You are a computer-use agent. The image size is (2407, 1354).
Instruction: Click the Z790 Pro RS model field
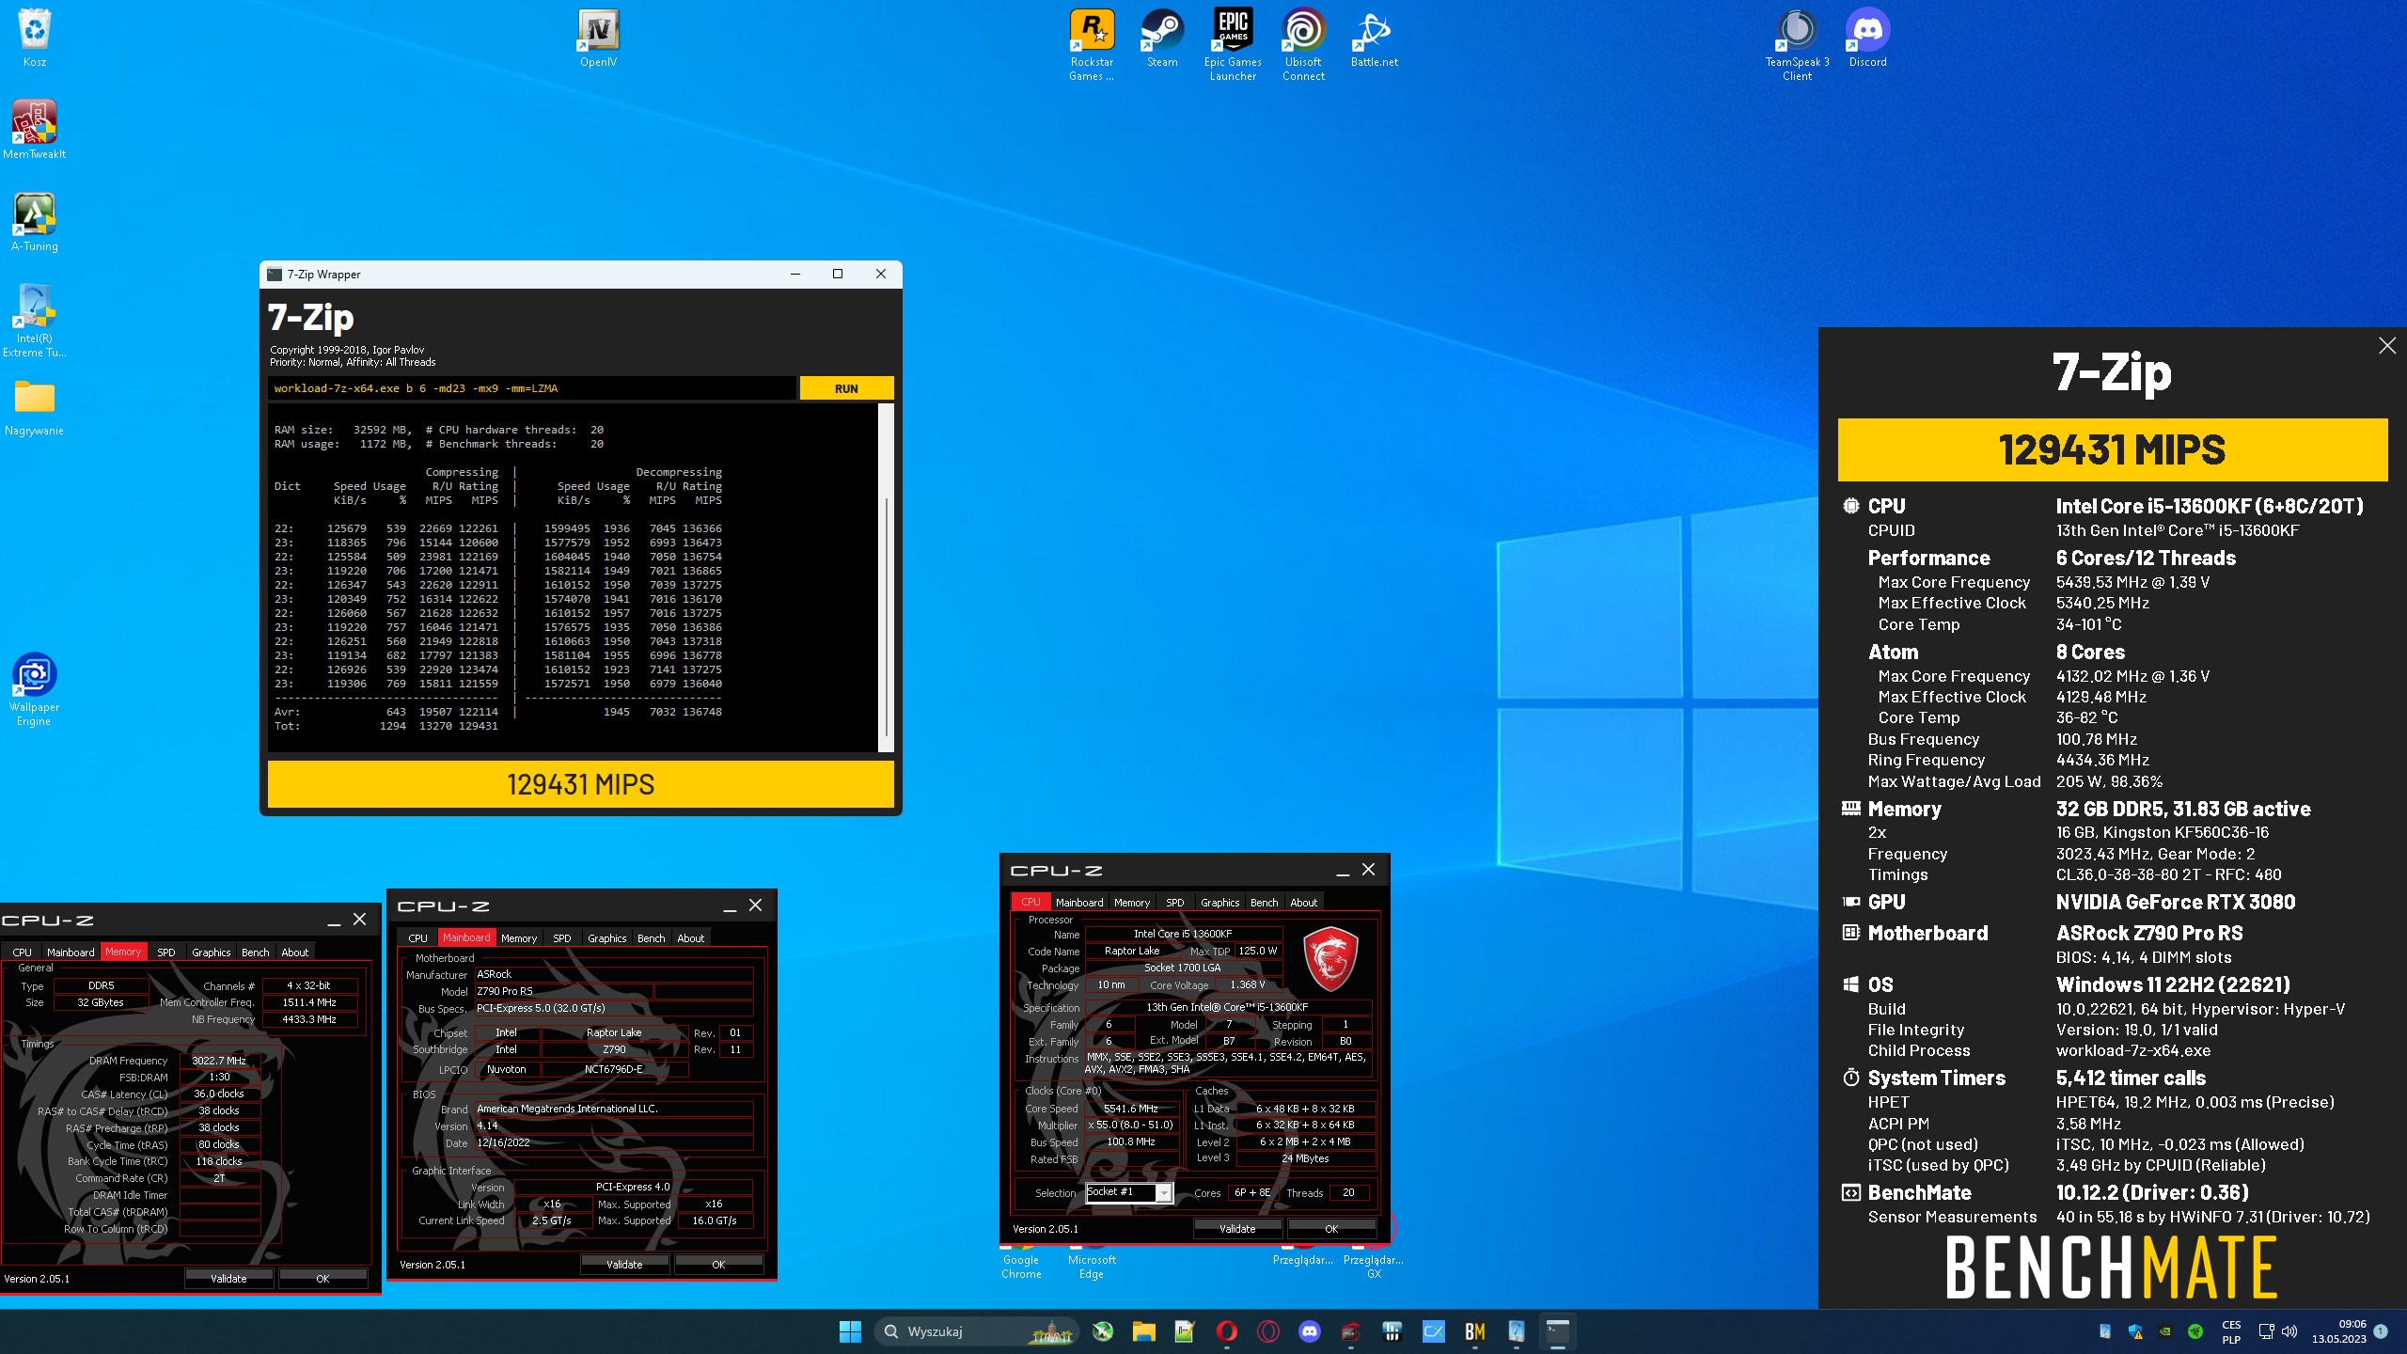click(564, 991)
